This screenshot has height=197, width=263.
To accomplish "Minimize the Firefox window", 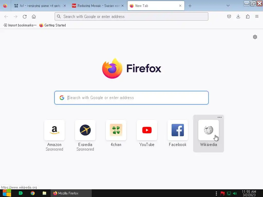I will click(247, 3).
